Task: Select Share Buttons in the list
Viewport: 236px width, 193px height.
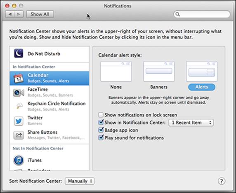Action: pyautogui.click(x=50, y=135)
